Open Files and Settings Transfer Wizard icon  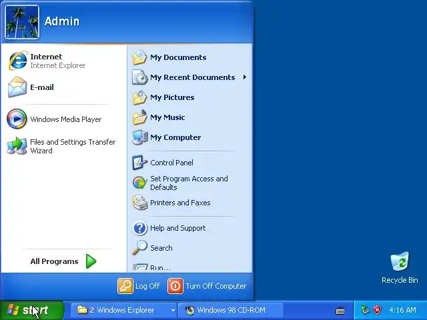coord(17,146)
